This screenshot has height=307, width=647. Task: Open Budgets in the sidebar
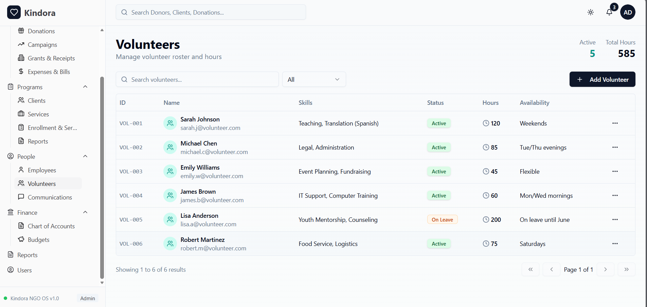(x=38, y=240)
